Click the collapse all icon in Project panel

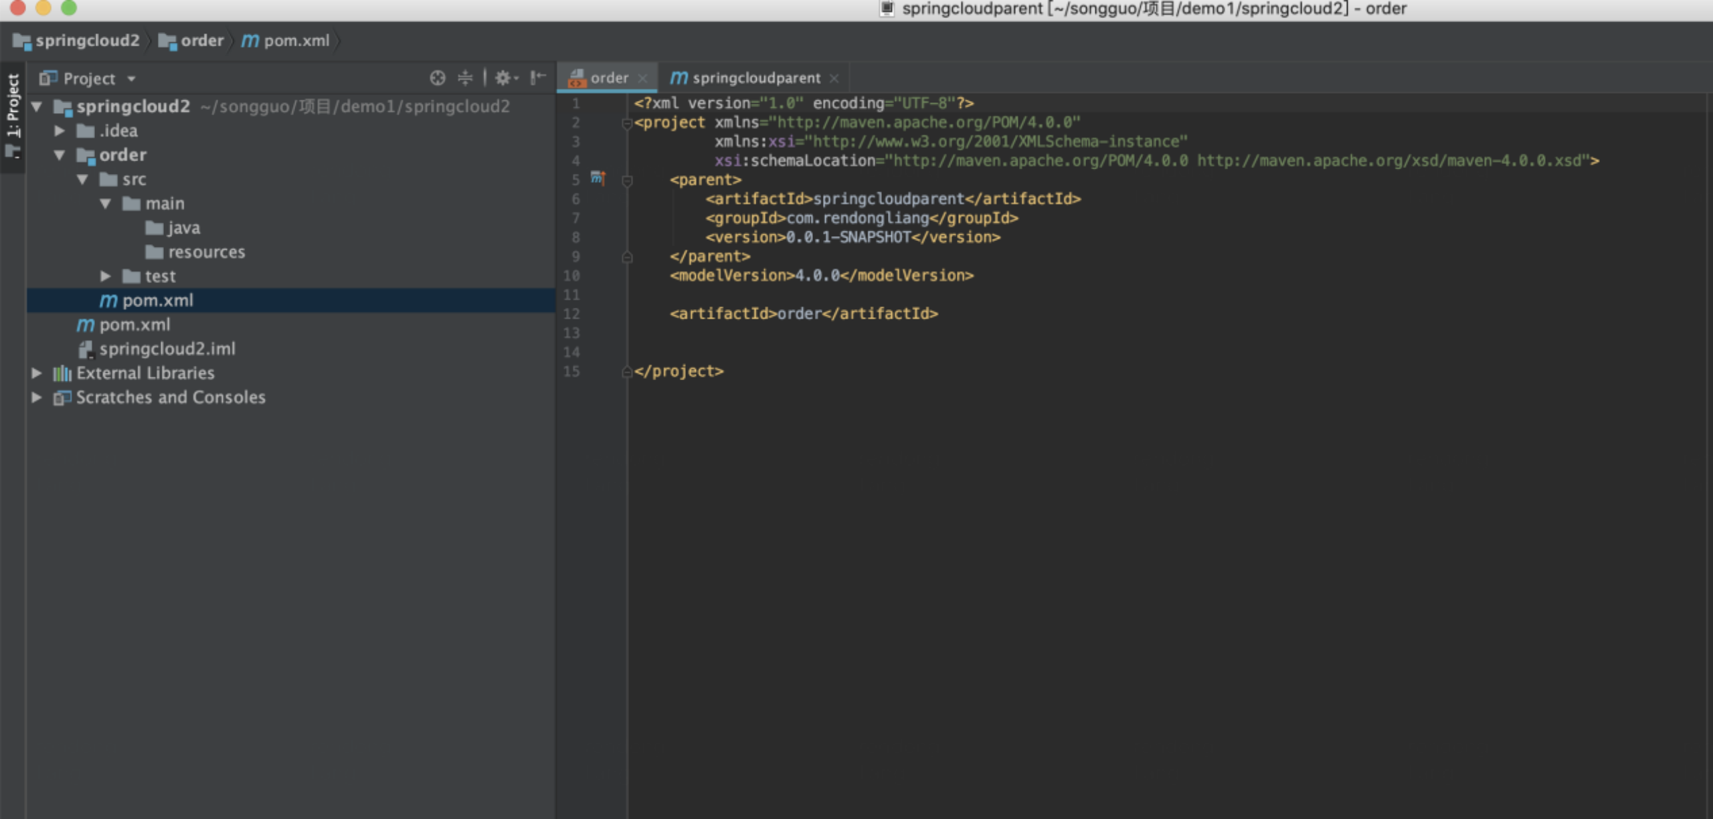(465, 78)
